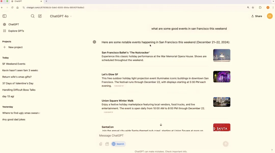Click the help question mark icon
Image resolution: width=275 pixels, height=153 pixels.
click(x=272, y=150)
